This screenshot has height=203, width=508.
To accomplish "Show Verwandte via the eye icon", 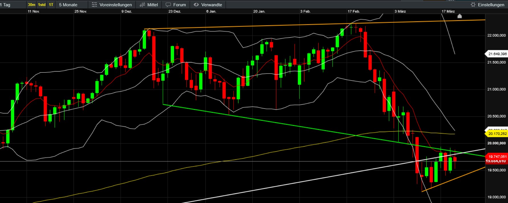I will click(196, 5).
